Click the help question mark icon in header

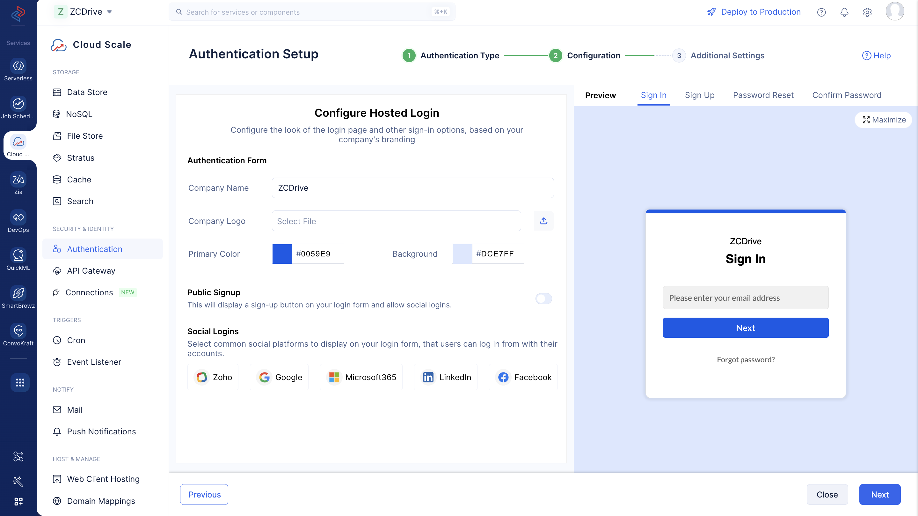[x=821, y=12]
